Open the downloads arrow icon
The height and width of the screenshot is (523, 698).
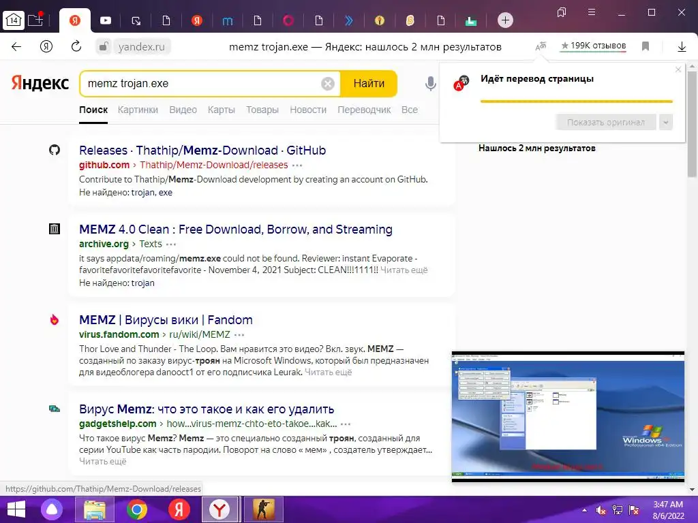[x=682, y=46]
